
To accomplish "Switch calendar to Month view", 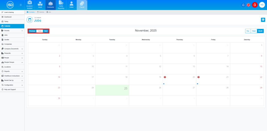I will (260, 31).
